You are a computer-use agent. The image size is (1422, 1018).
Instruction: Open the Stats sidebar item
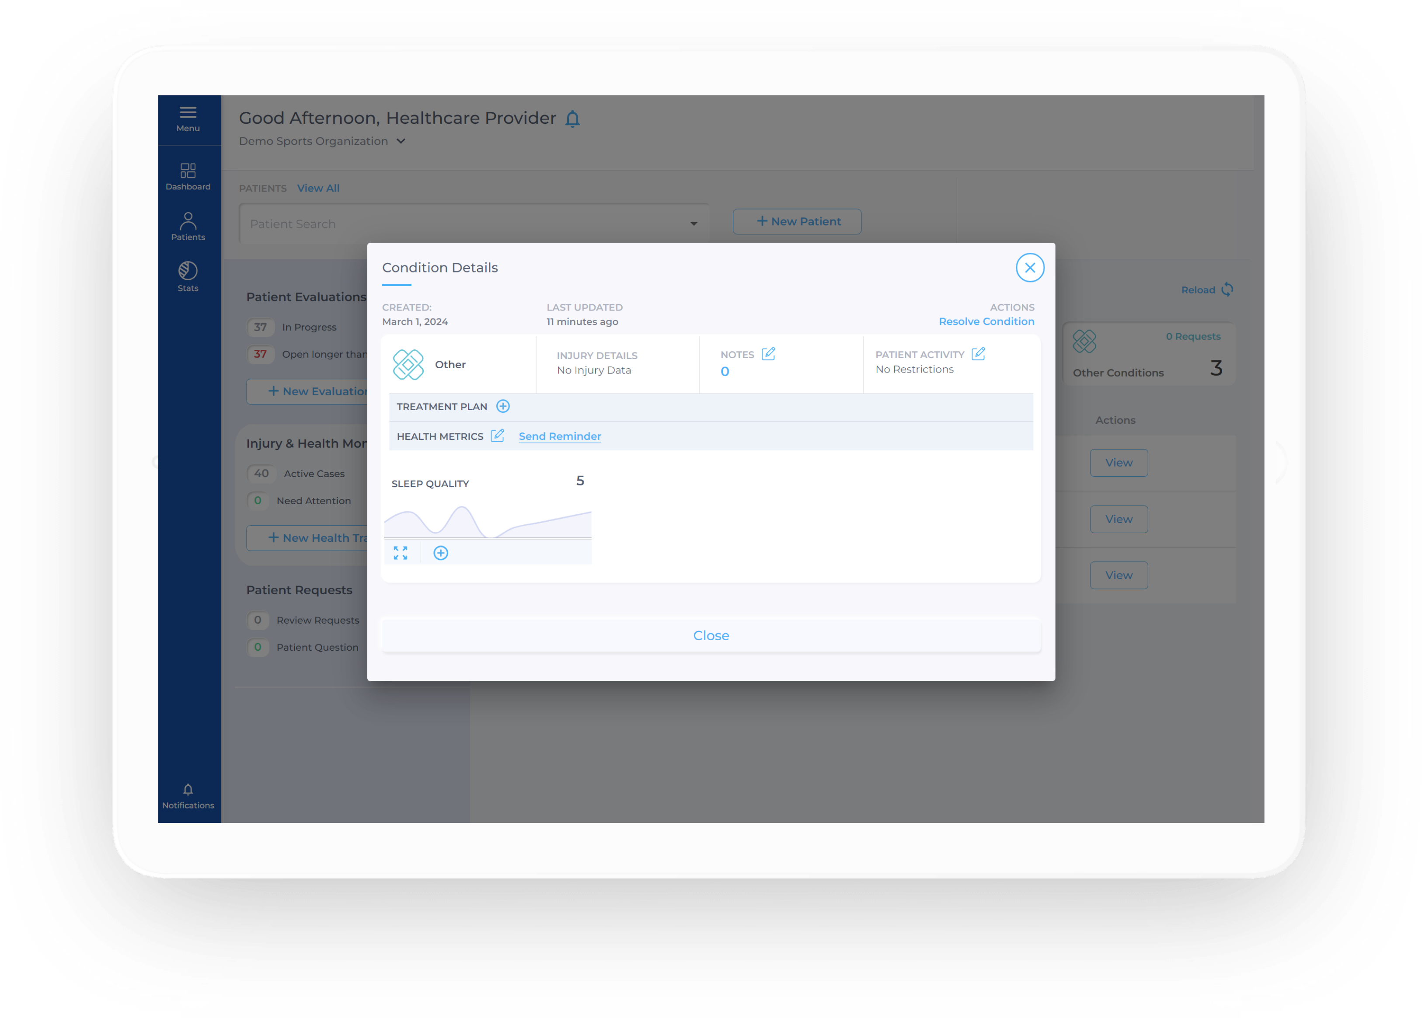point(188,277)
